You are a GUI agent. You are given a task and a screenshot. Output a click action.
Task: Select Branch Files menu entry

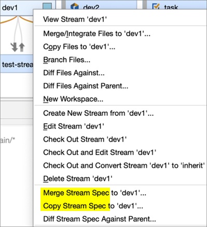point(67,60)
